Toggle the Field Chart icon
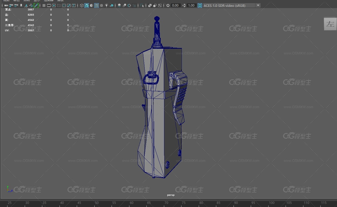The height and width of the screenshot is (207, 337). (64, 5)
